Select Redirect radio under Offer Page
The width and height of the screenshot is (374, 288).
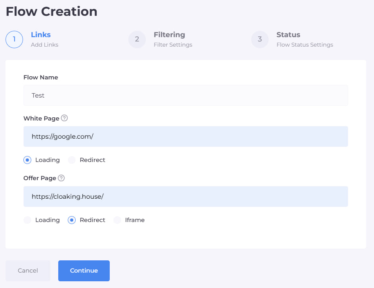72,220
